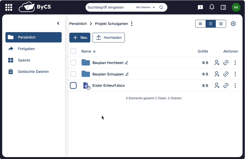Copy link for Bauplan Schuppen folder
The image size is (245, 159).
[226, 74]
